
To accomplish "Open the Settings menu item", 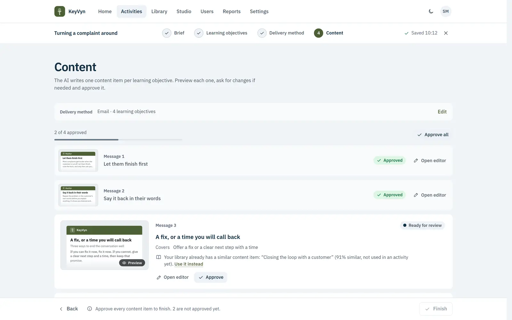I will (x=259, y=12).
